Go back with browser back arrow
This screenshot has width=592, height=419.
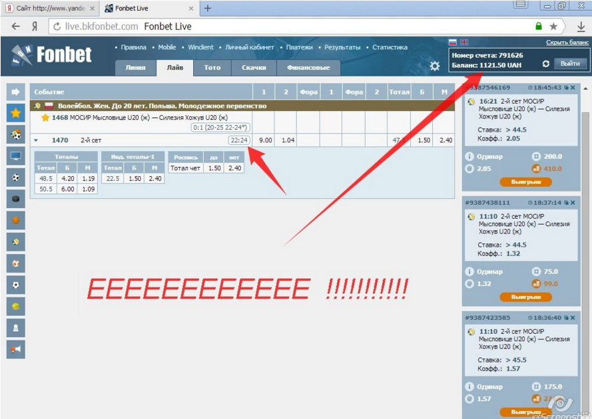point(15,26)
